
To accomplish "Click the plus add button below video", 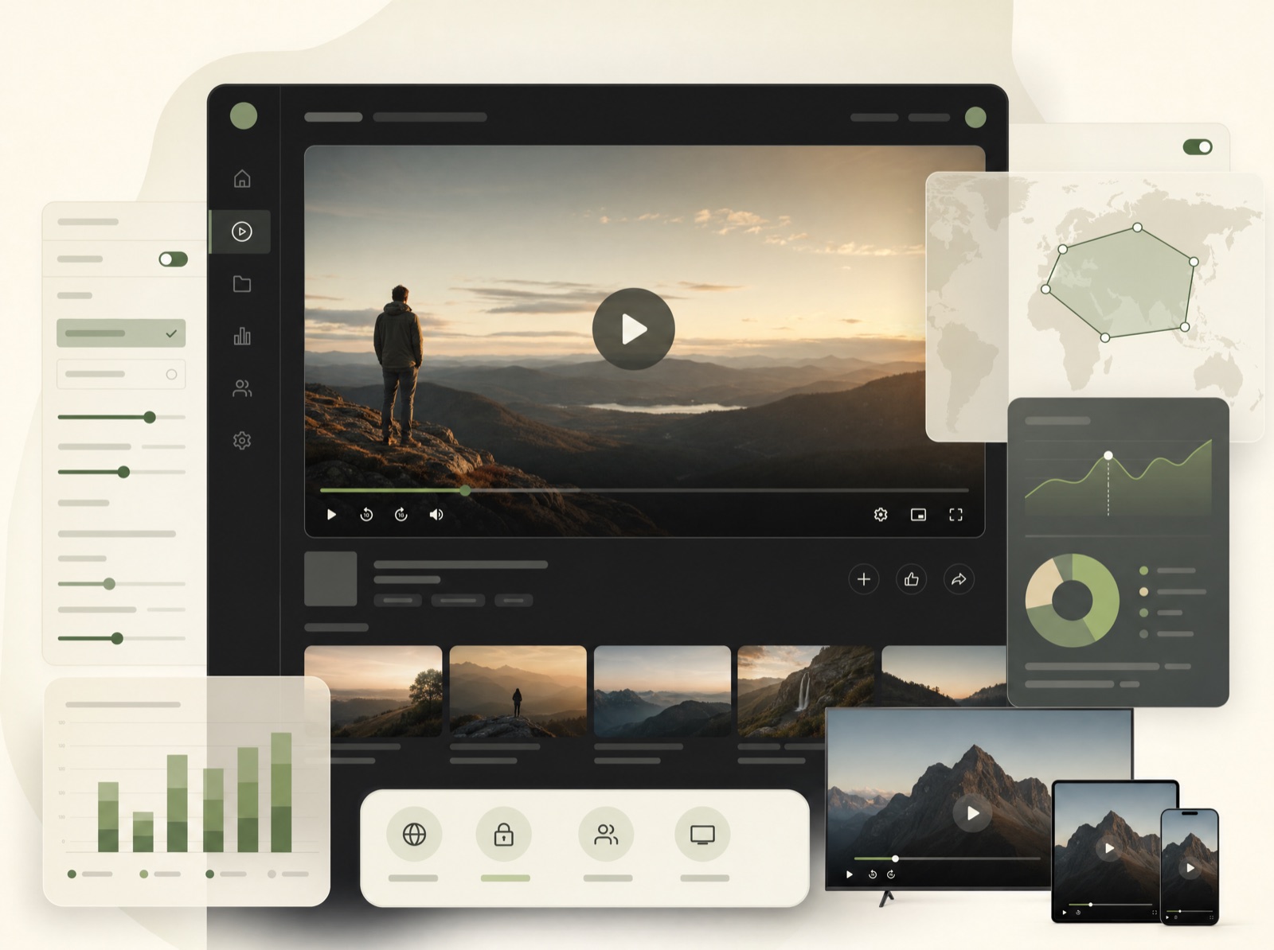I will [x=864, y=579].
